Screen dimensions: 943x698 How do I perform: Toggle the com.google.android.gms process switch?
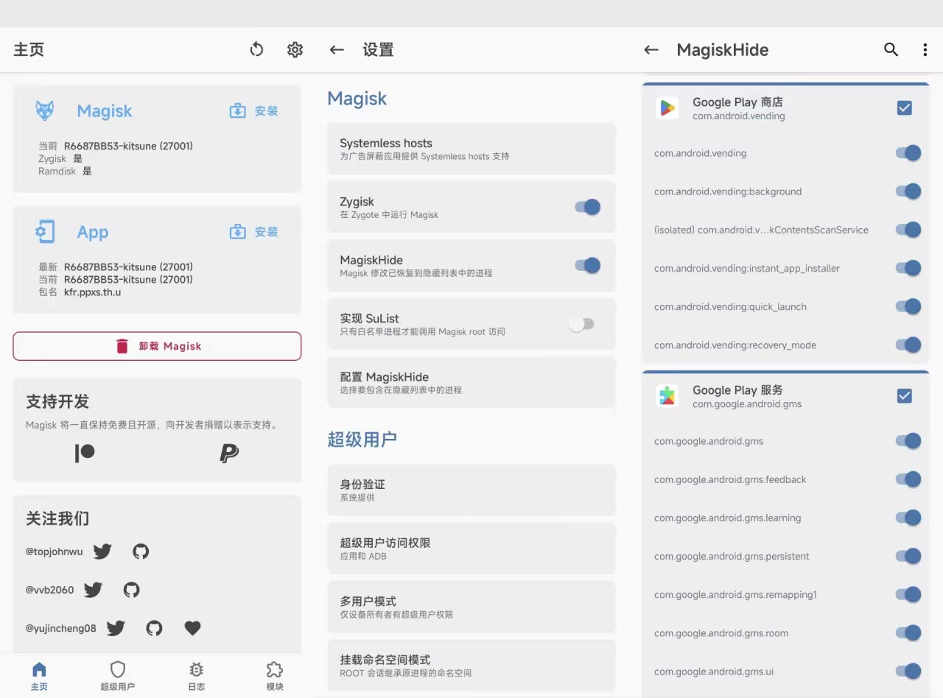pyautogui.click(x=908, y=441)
